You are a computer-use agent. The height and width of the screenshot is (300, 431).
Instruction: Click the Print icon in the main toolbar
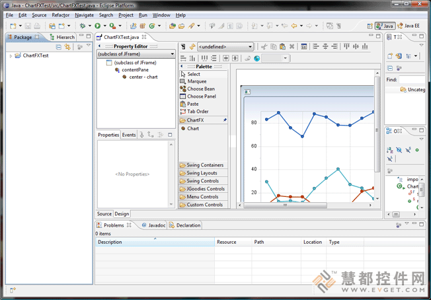pos(37,26)
